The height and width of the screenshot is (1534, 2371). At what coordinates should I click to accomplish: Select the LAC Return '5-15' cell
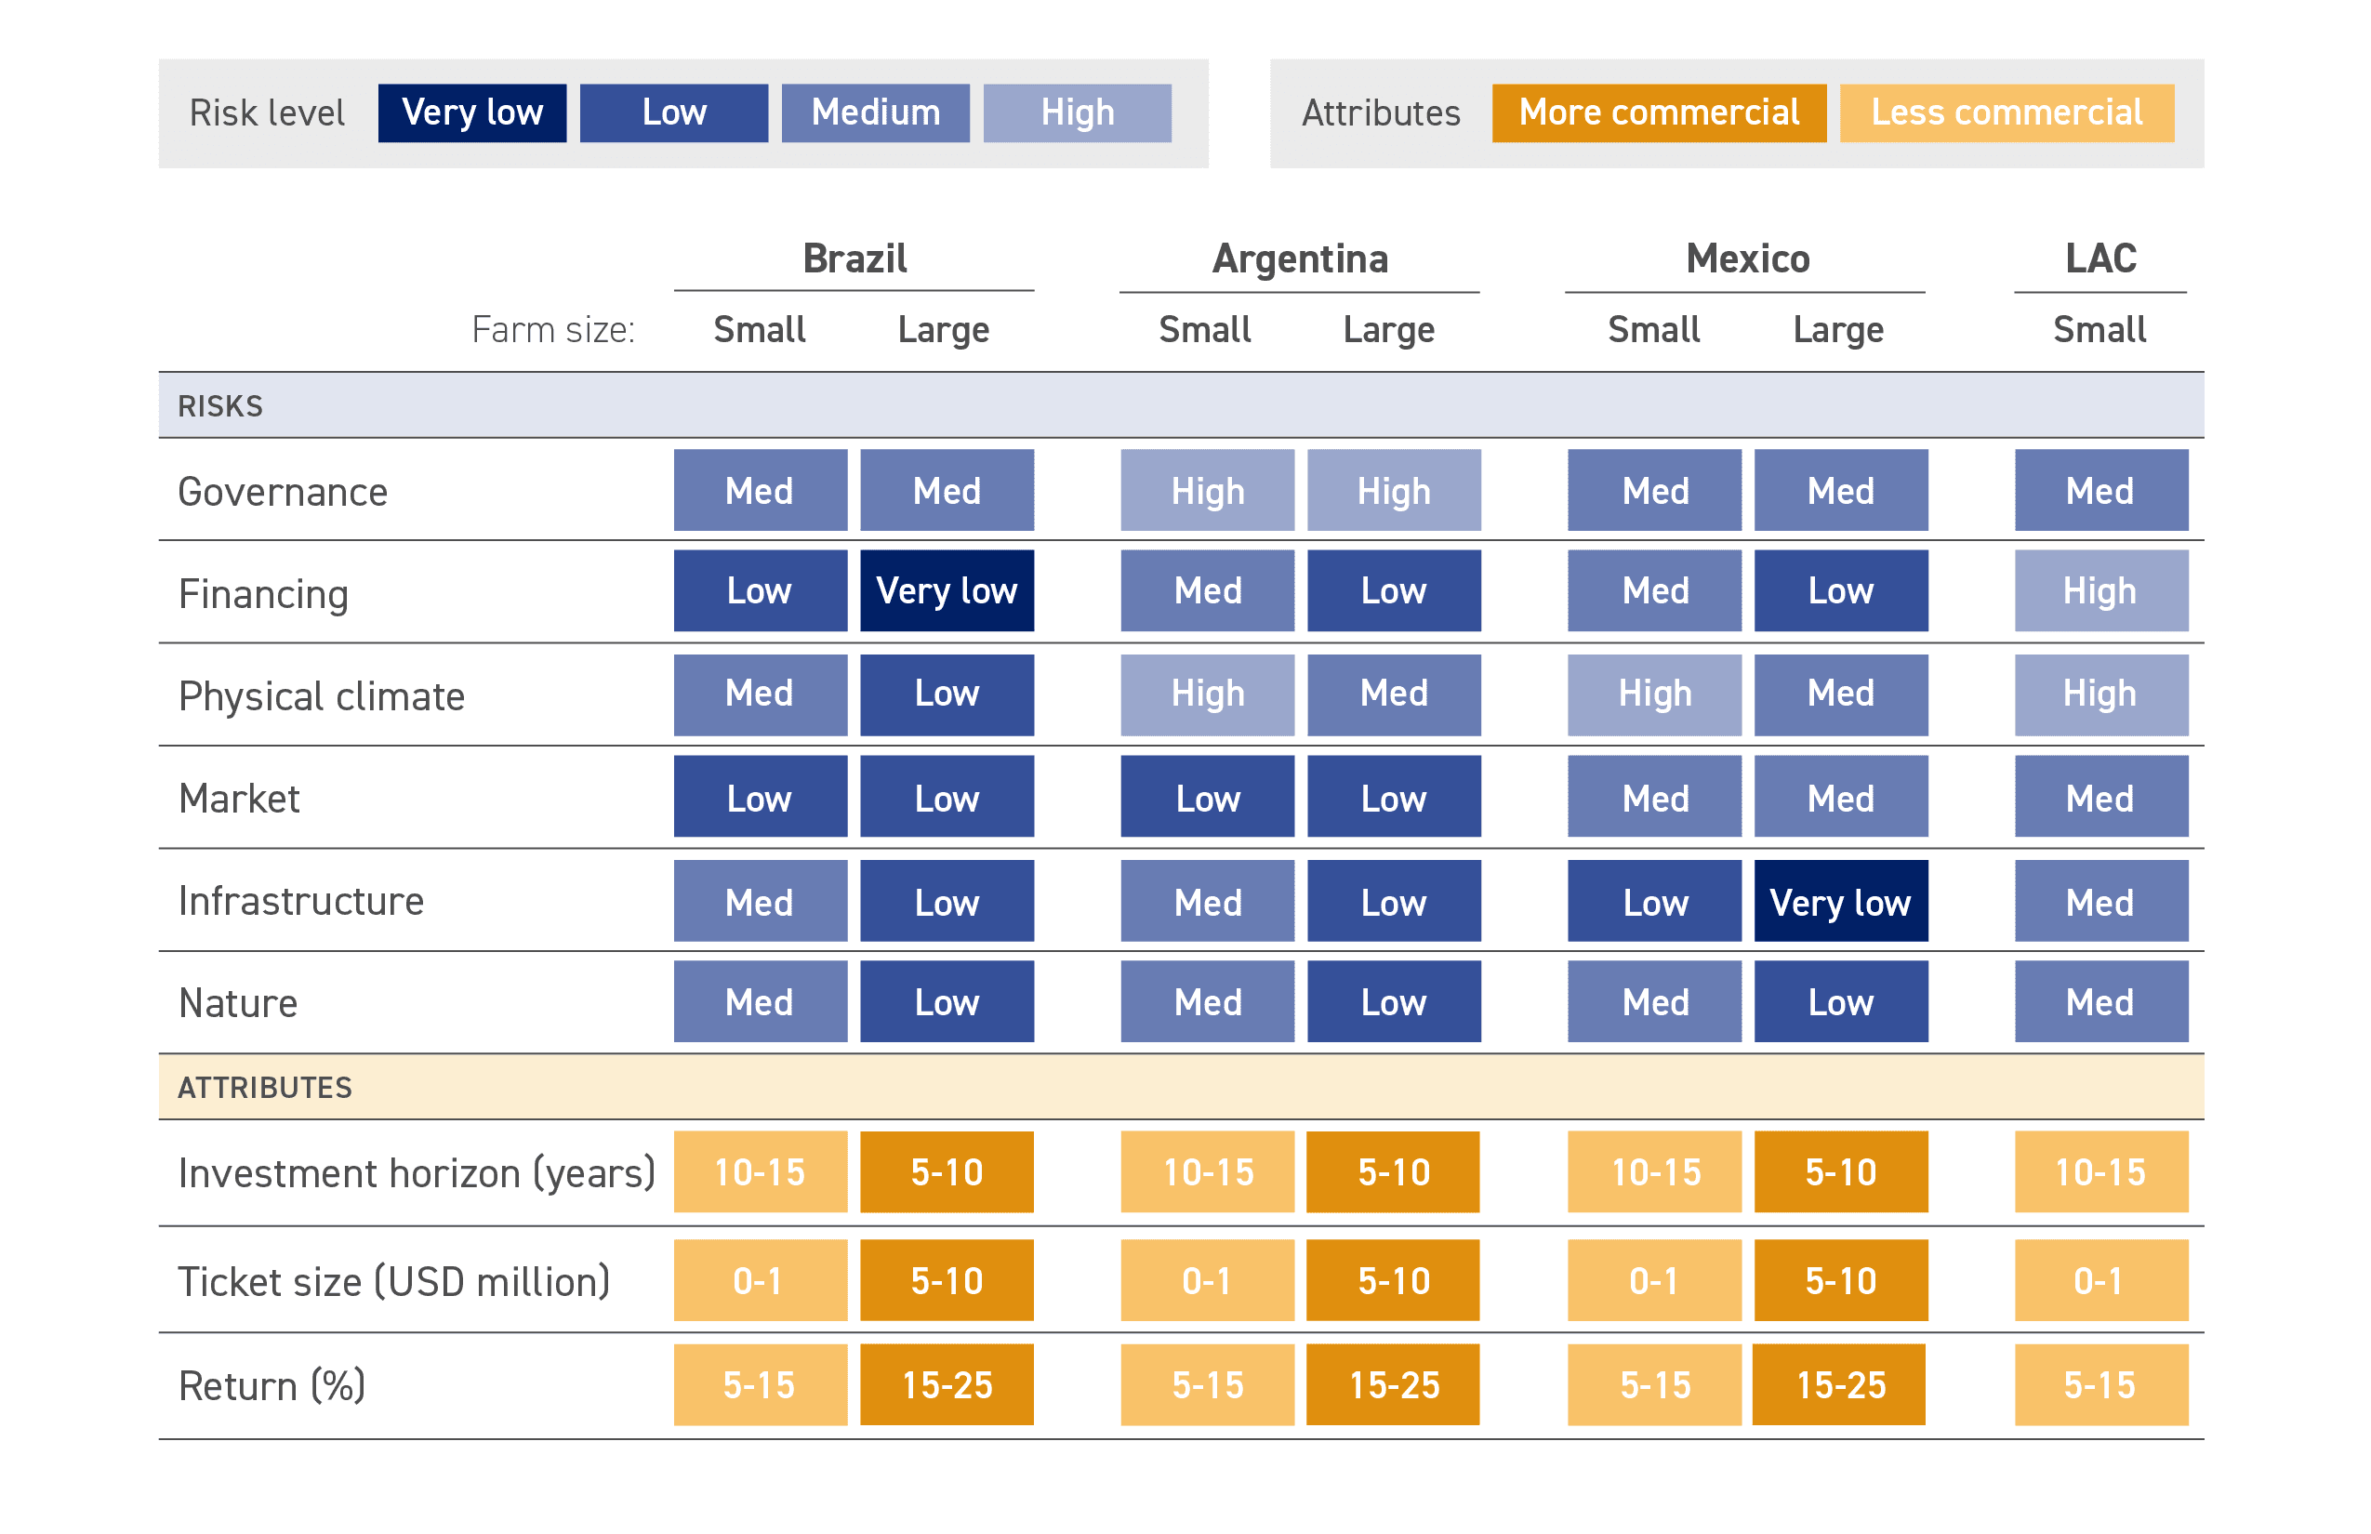pos(2100,1384)
